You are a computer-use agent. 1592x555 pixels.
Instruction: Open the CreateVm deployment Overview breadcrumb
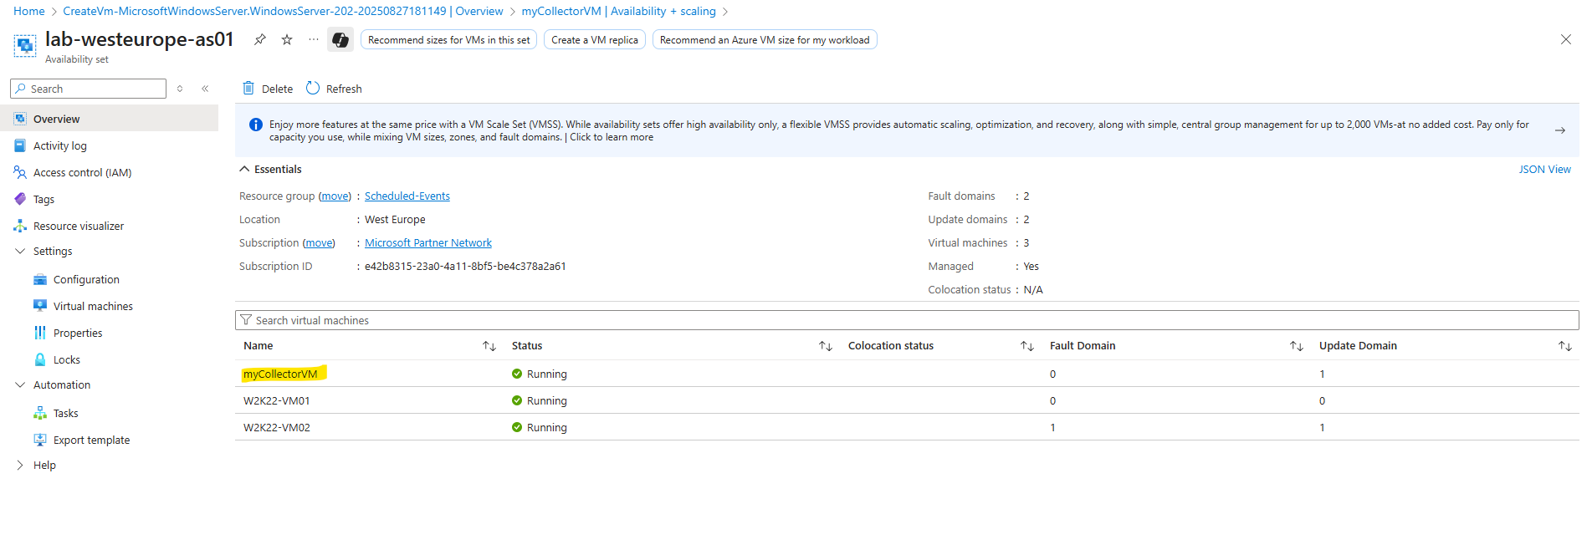coord(283,11)
